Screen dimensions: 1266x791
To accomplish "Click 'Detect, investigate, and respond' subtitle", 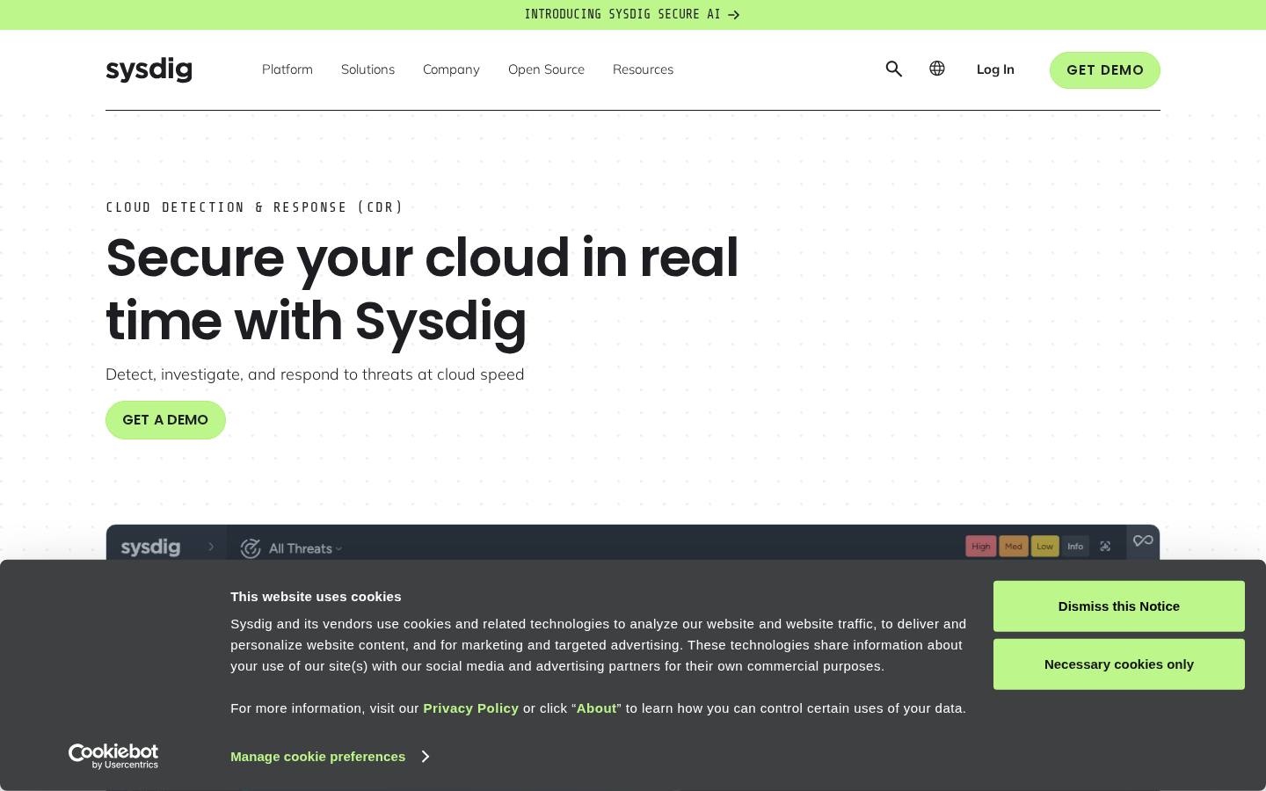I will [x=315, y=374].
